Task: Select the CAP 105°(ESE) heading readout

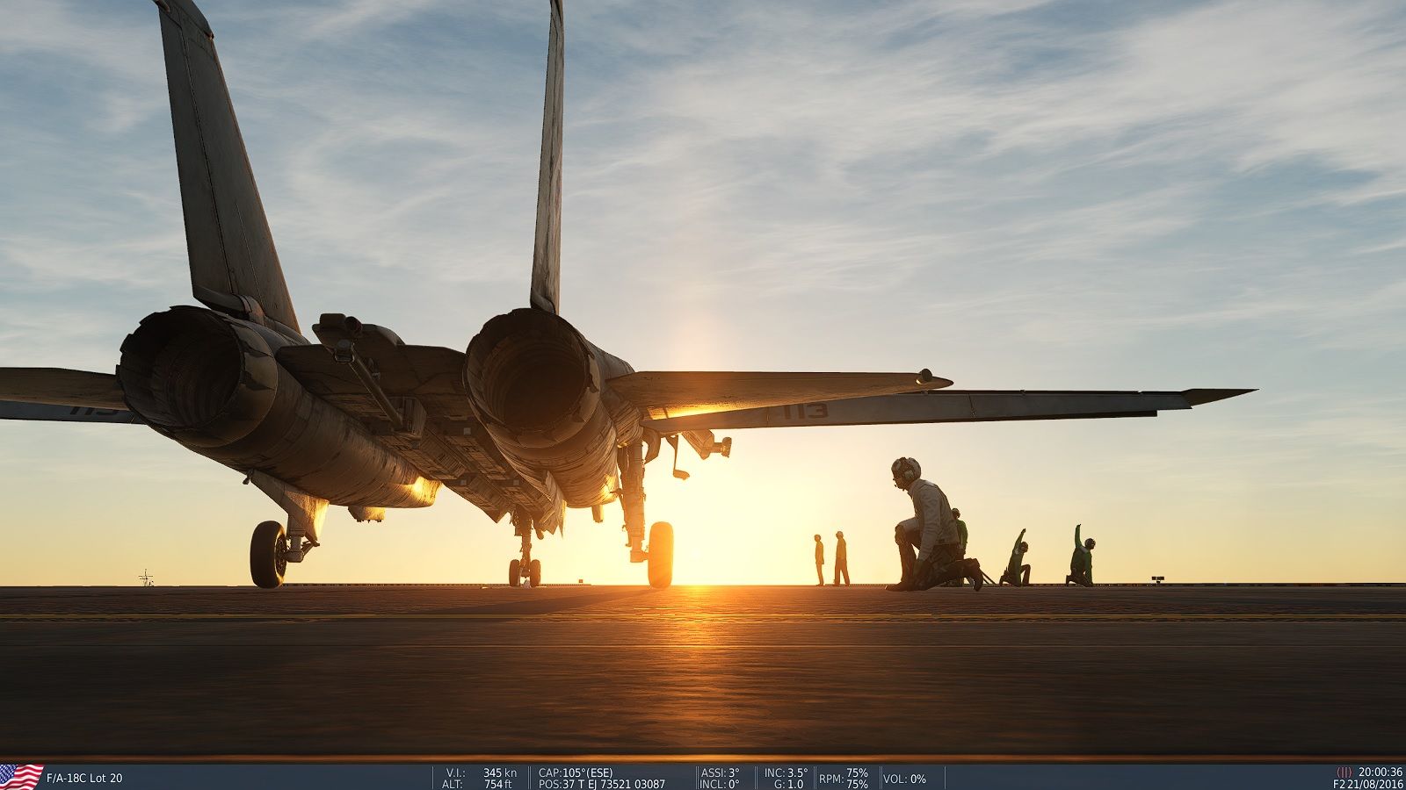Action: [x=576, y=772]
